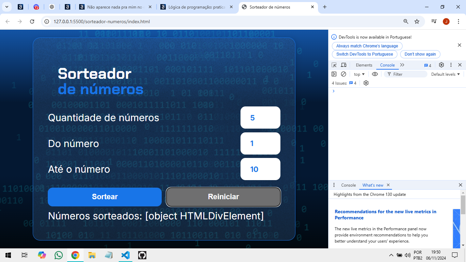Image resolution: width=466 pixels, height=262 pixels.
Task: Open the Elements tab in DevTools
Action: (x=364, y=65)
